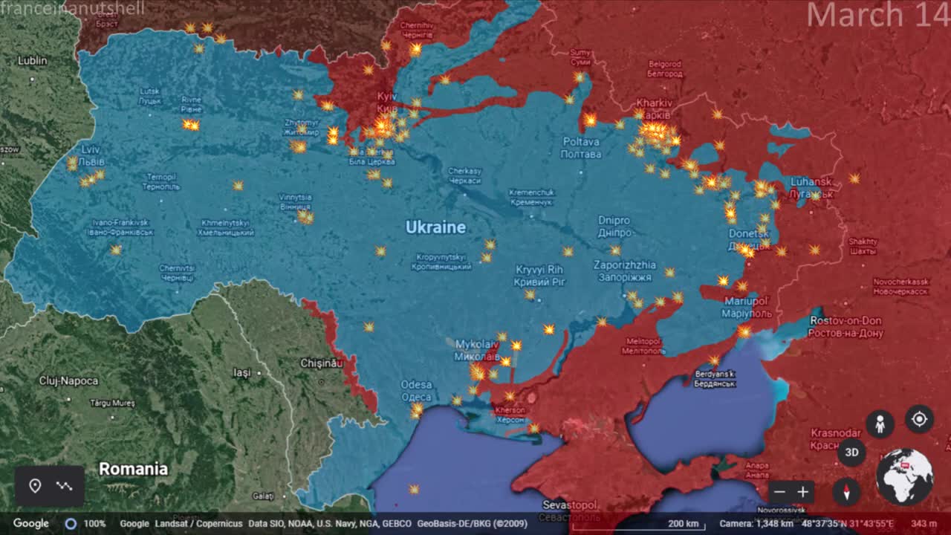This screenshot has height=535, width=951.
Task: Select the Sumy city label
Action: [x=580, y=56]
